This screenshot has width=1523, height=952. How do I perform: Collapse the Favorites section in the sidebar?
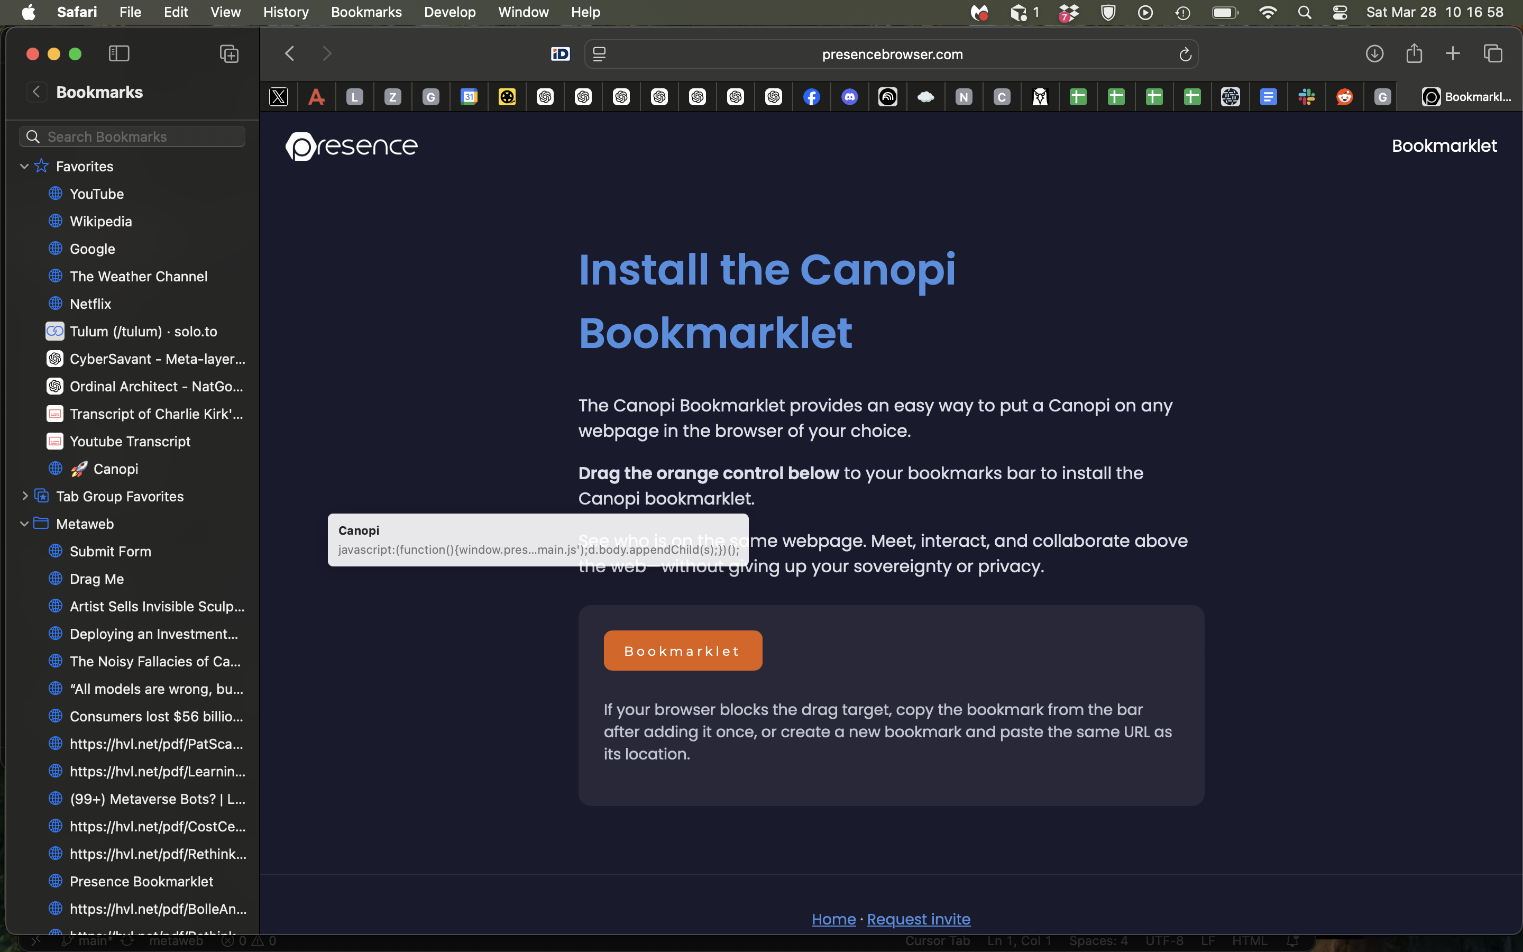pos(24,166)
